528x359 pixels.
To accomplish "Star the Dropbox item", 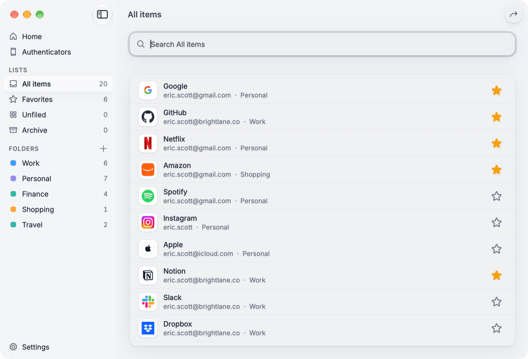I will (x=497, y=328).
